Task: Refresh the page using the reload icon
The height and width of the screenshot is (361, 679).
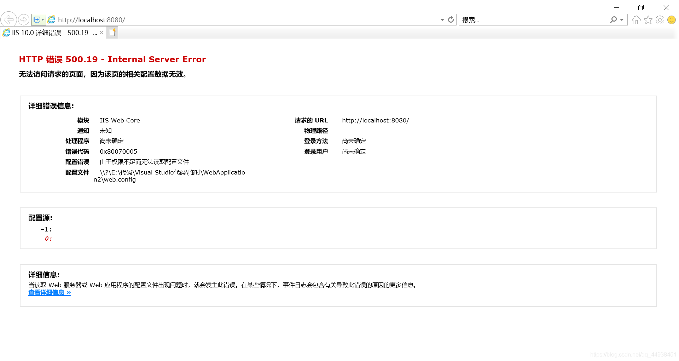Action: [451, 20]
